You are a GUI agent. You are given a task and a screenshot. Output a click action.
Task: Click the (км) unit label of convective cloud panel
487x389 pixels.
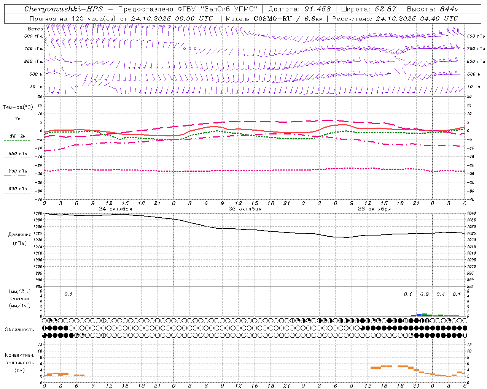coord(20,370)
